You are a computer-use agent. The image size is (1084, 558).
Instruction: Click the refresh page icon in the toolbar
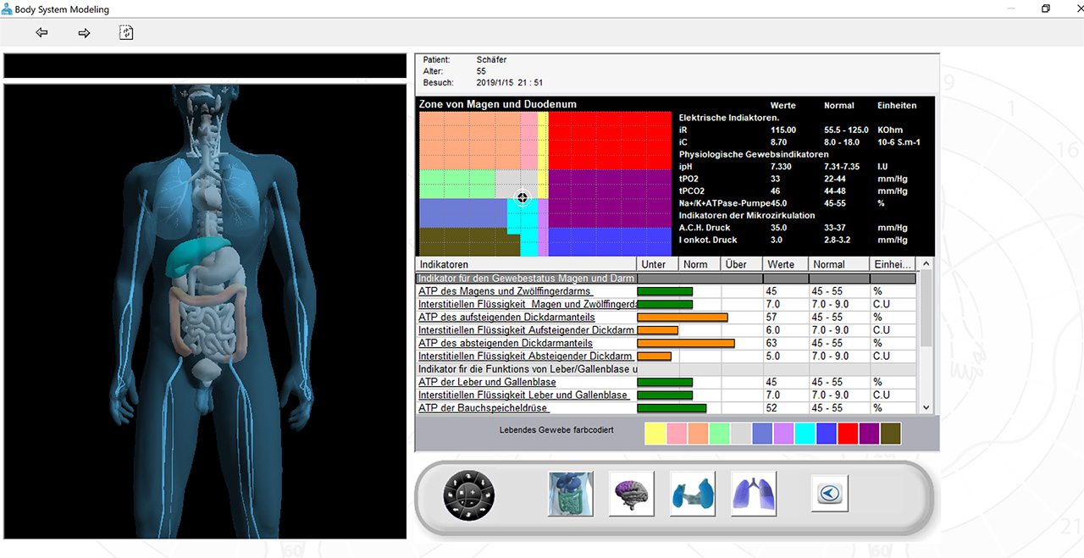click(x=126, y=33)
